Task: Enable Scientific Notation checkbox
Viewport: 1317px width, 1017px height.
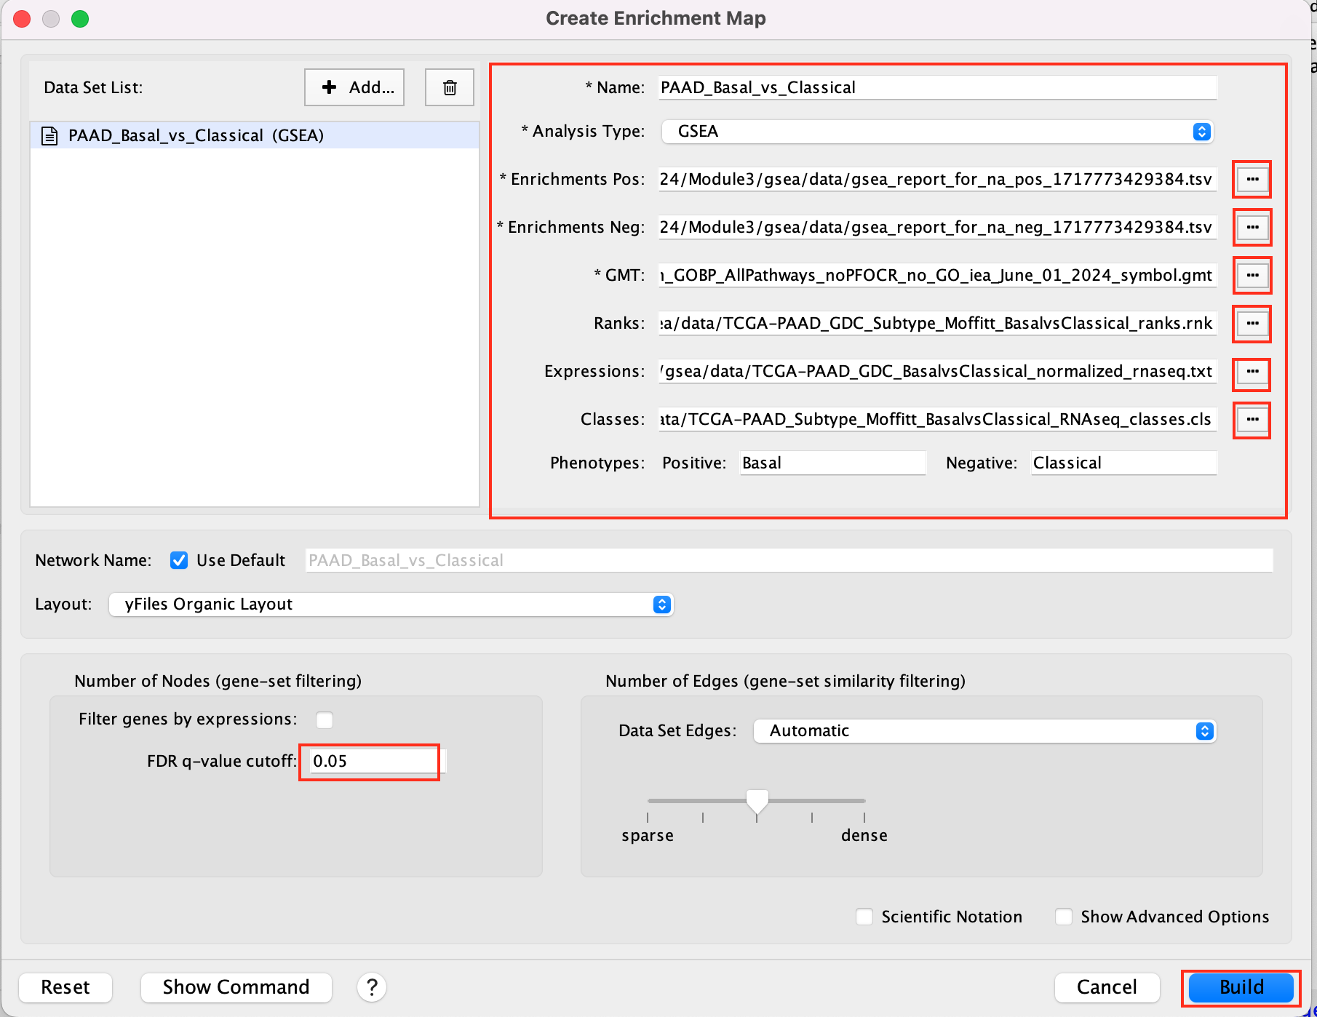Action: 864,917
